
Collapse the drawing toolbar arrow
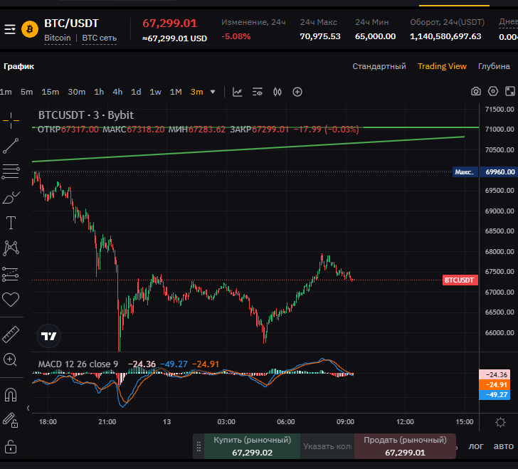coord(28,409)
